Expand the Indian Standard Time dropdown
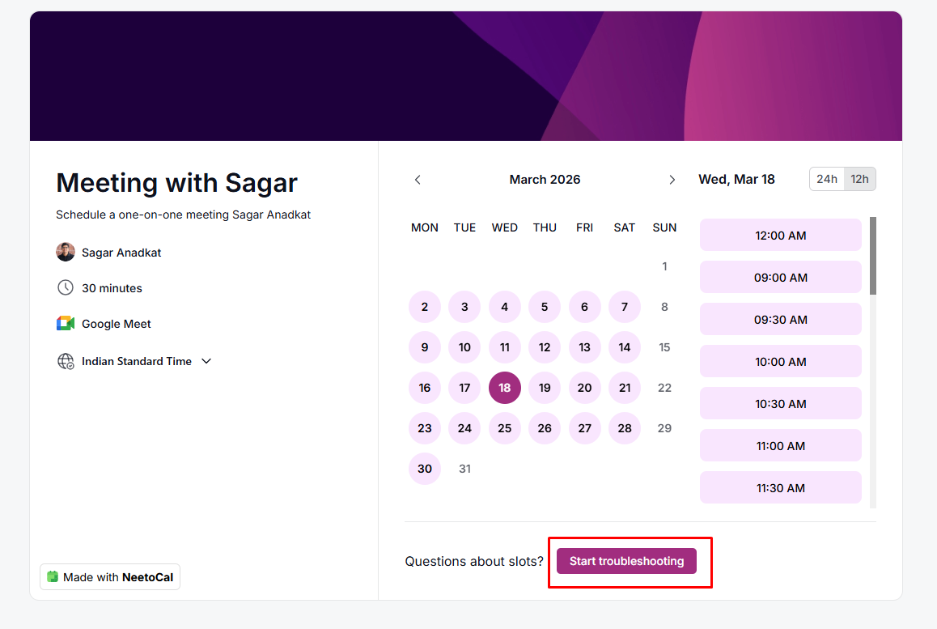Screen dimensions: 937x629 click(137, 361)
